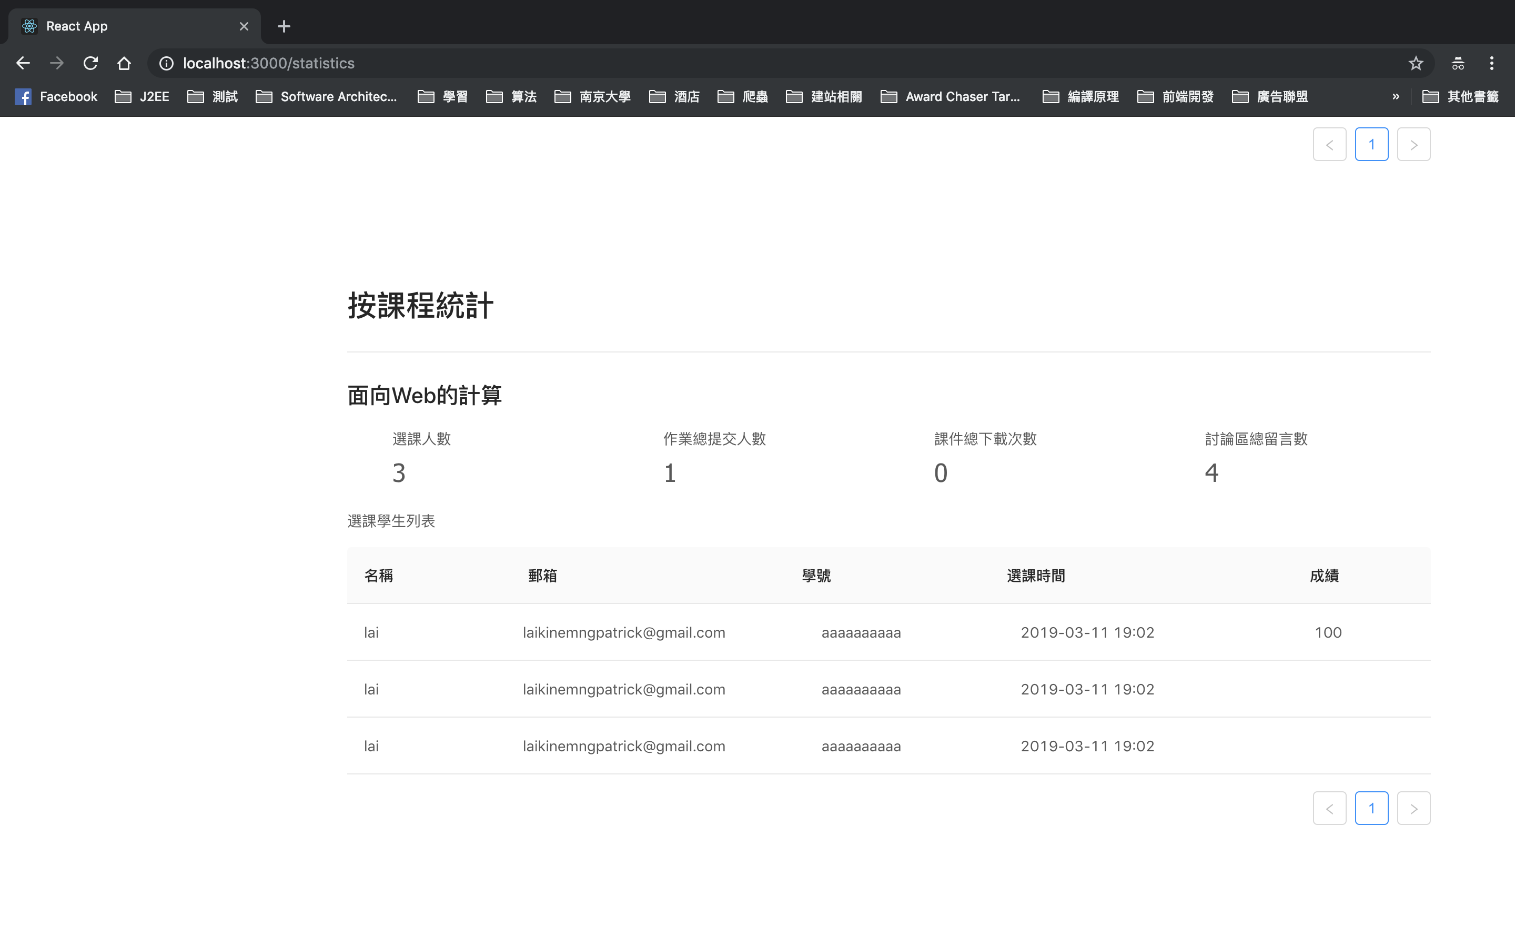This screenshot has height=947, width=1515.
Task: Reload the current page
Action: click(91, 63)
